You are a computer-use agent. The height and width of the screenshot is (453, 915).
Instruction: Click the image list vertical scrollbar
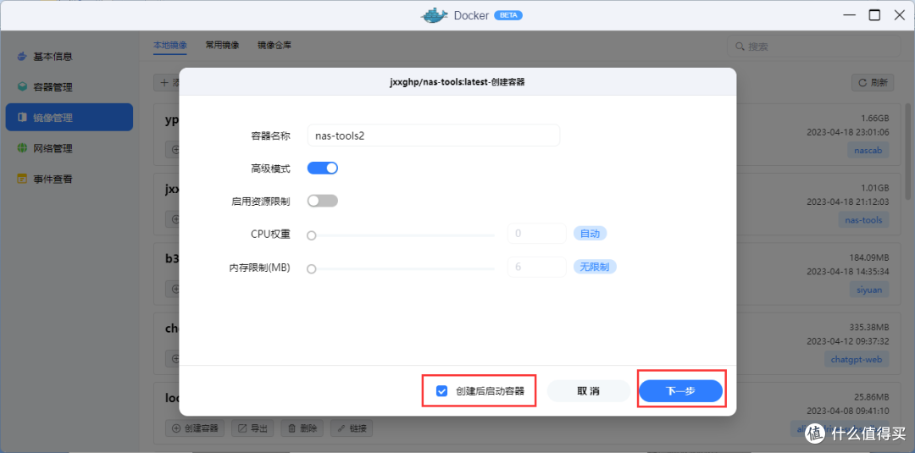[908, 152]
